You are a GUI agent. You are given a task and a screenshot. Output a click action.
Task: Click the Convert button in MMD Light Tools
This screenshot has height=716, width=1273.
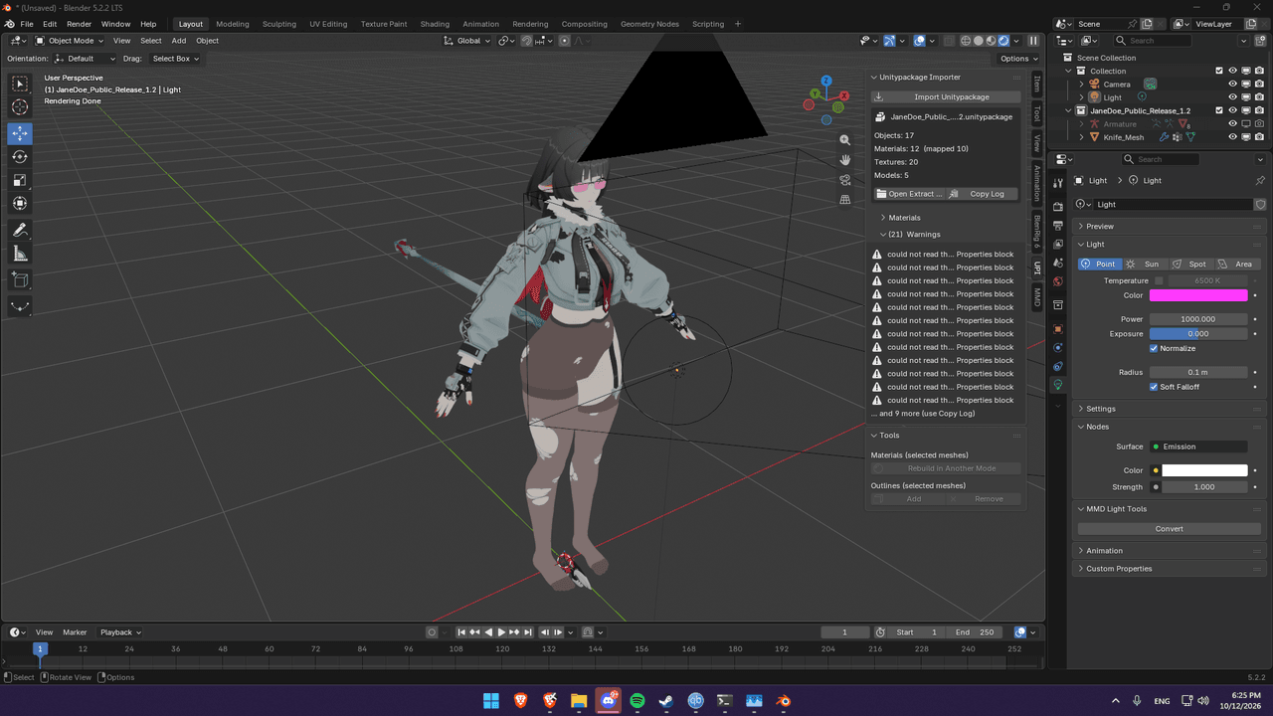click(x=1169, y=529)
